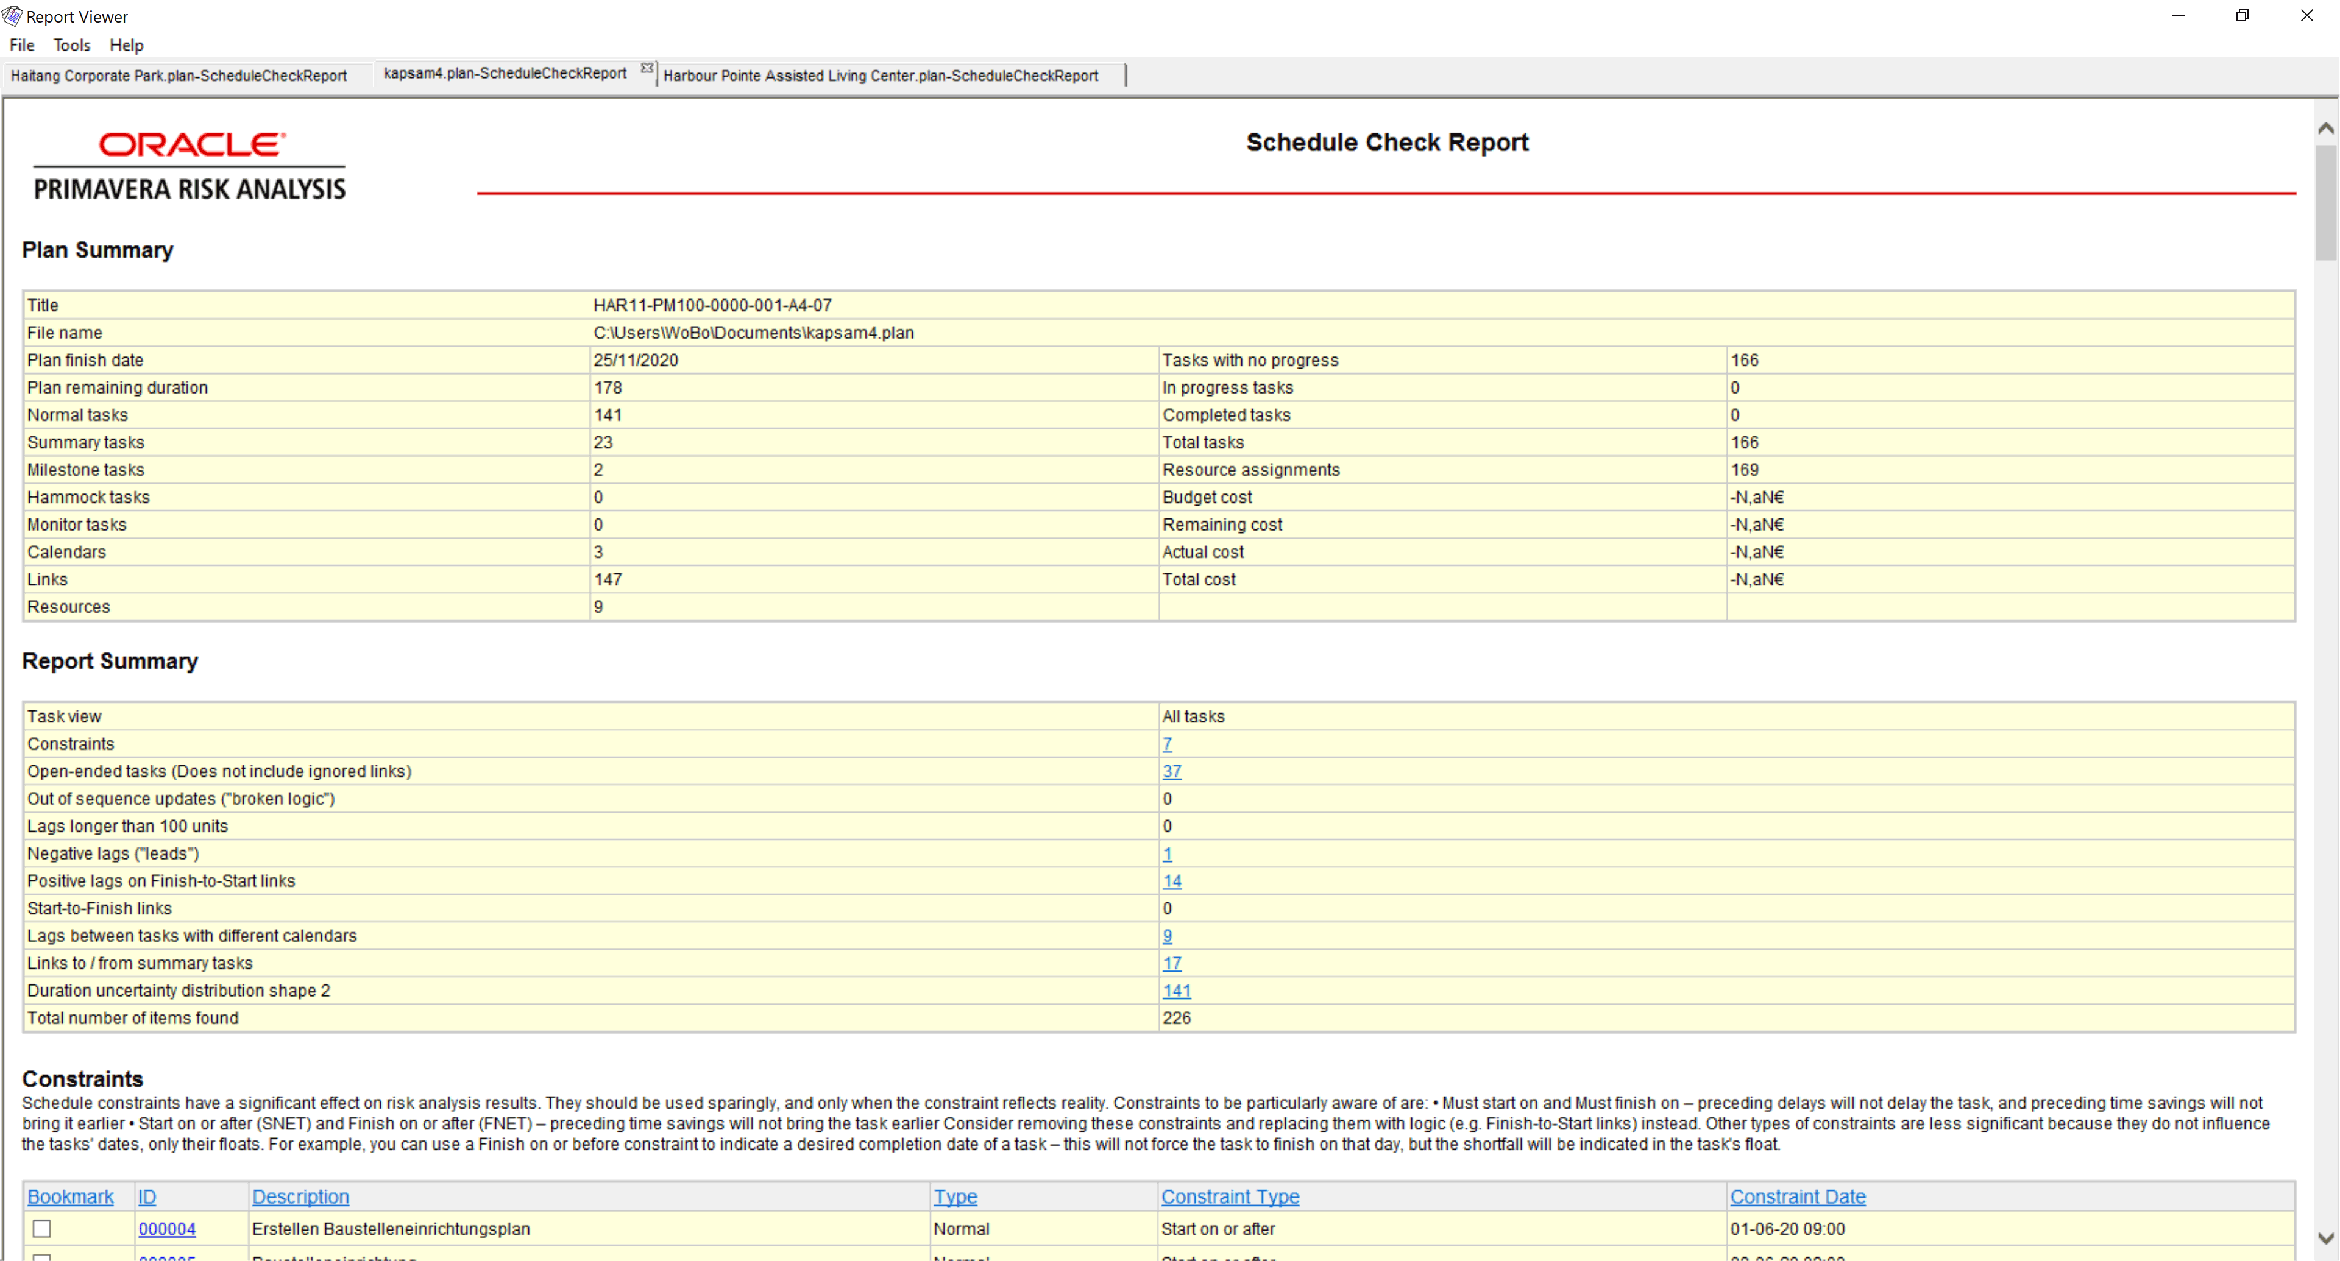2340x1261 pixels.
Task: Click the Oracle Primavera Risk Analysis logo
Action: pos(190,165)
